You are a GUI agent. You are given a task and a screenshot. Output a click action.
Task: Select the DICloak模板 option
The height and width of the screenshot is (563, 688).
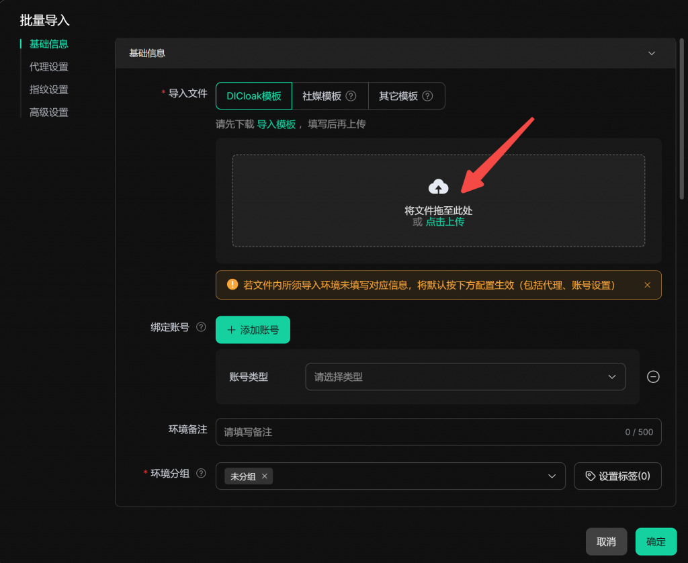[253, 96]
